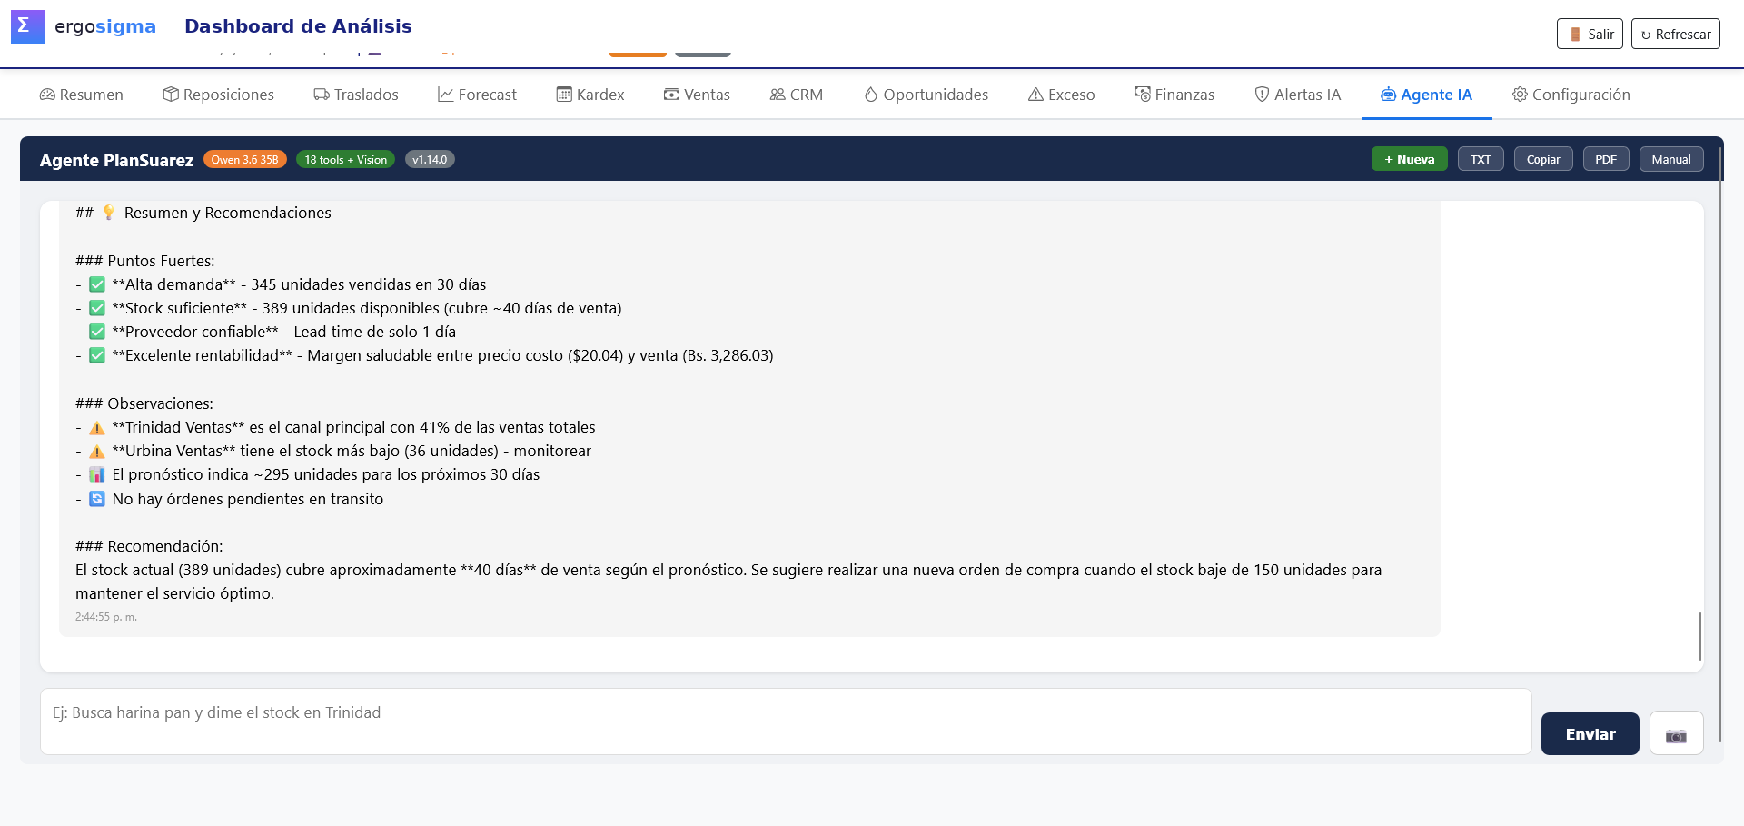The height and width of the screenshot is (826, 1744).
Task: Switch to the Ventas tab
Action: tap(697, 95)
